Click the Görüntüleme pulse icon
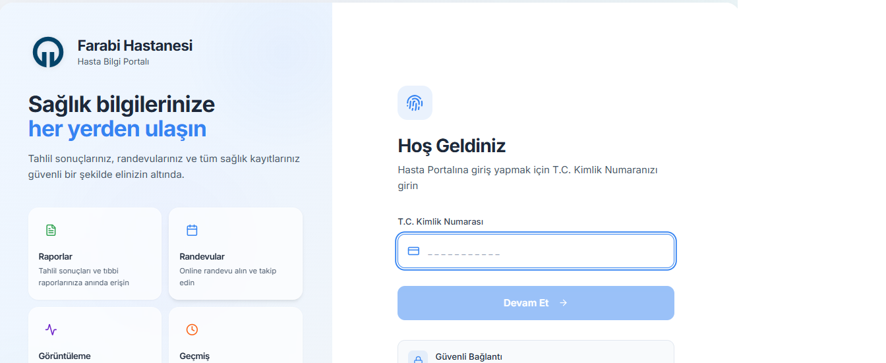Screen dimensions: 886x363 [x=51, y=329]
